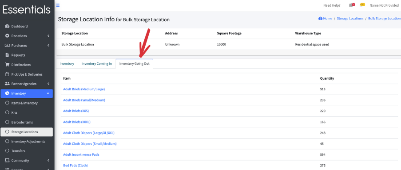The width and height of the screenshot is (401, 170).
Task: Click the Essentials logo
Action: pyautogui.click(x=27, y=10)
